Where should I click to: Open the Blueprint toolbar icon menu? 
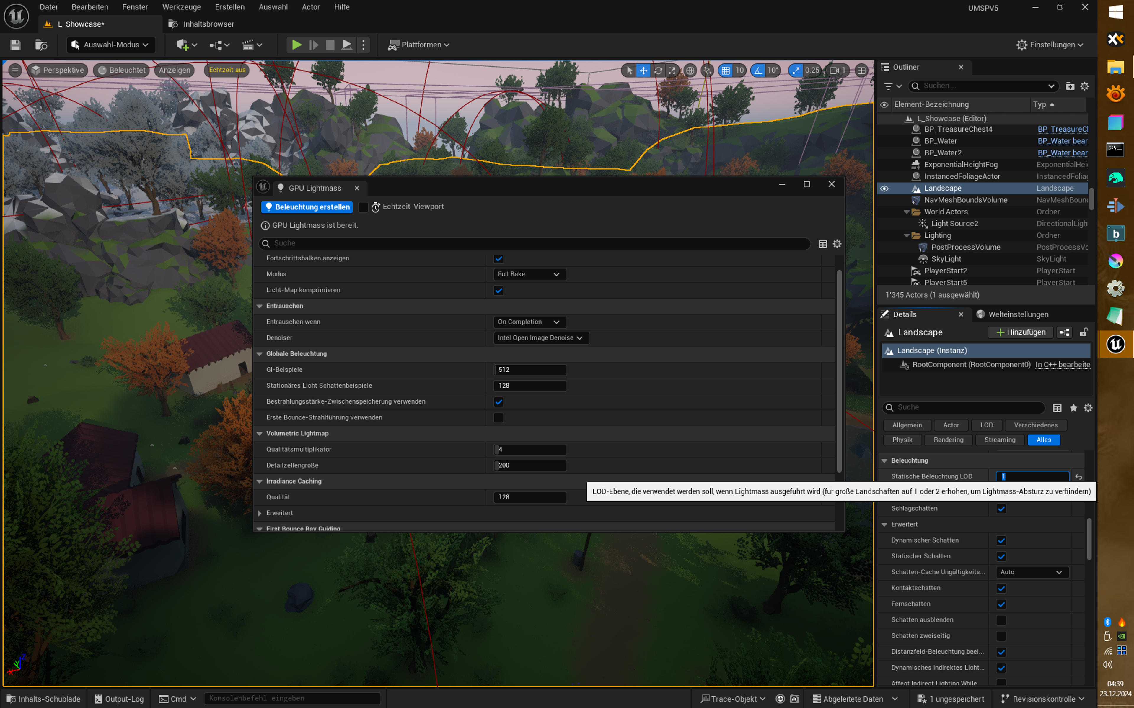pos(219,45)
